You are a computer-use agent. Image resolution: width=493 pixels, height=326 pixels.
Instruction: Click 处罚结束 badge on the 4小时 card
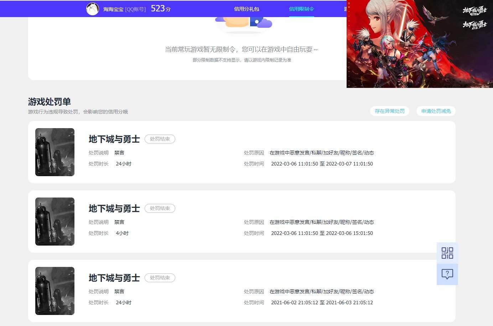pos(160,208)
